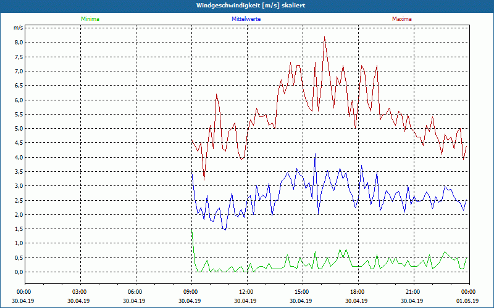Image resolution: width=494 pixels, height=308 pixels.
Task: Click the 03:00 time axis label
Action: point(79,292)
